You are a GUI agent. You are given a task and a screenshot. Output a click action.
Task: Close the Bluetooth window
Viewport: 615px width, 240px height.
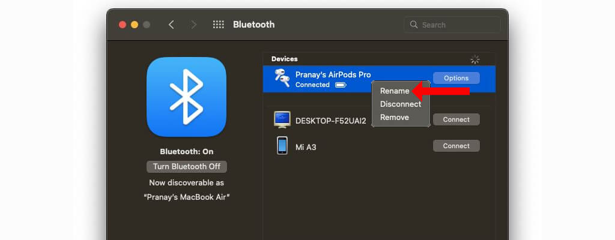click(x=123, y=25)
